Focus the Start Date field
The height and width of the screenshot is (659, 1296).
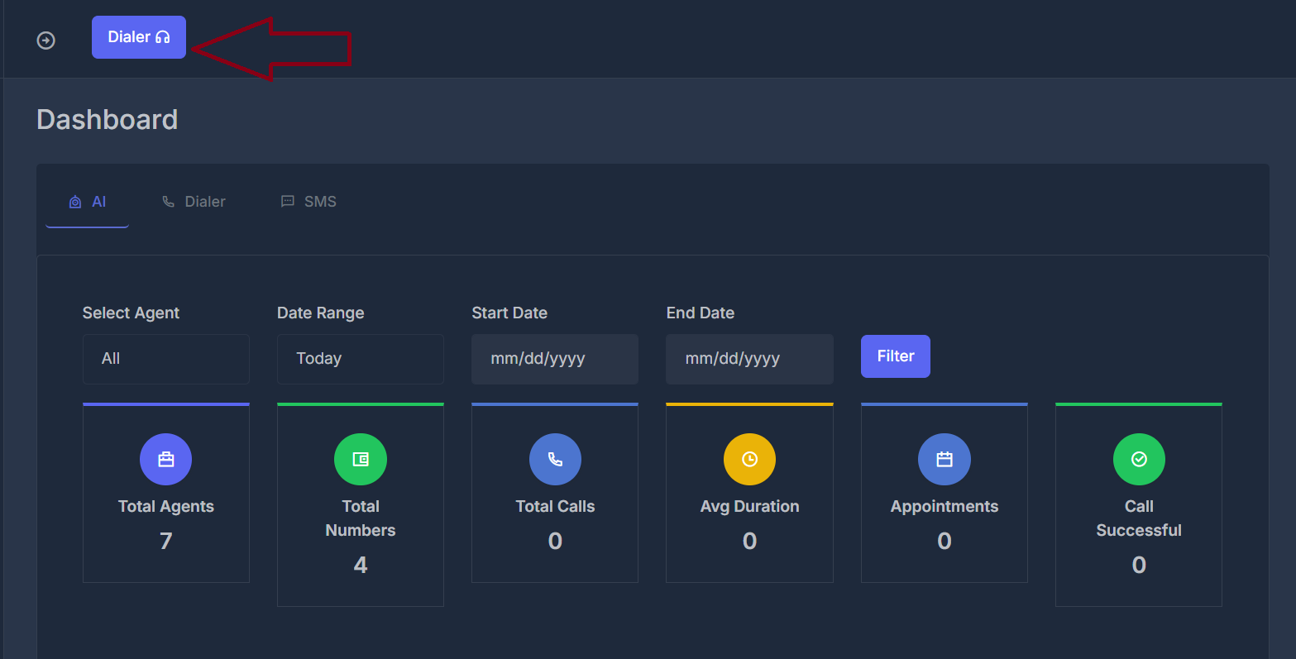pos(555,359)
